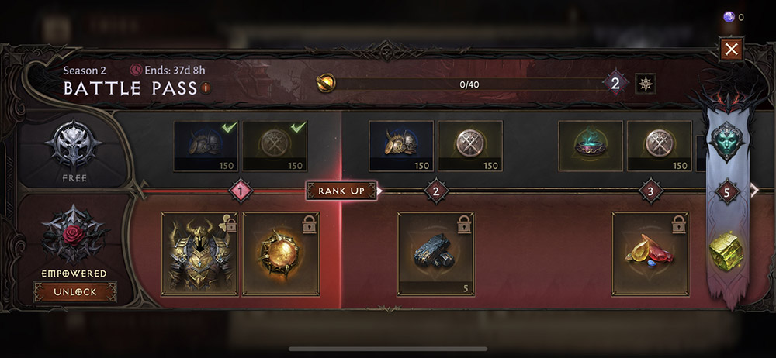Click the locked colored gems reward
This screenshot has width=776, height=358.
650,254
